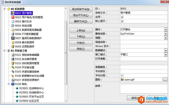Click the Where 条件 input field
Screen dimensions: 169x105
coord(144,46)
